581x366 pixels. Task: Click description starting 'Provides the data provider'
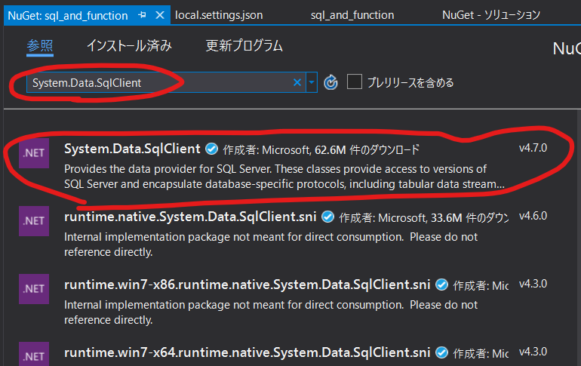tap(284, 177)
